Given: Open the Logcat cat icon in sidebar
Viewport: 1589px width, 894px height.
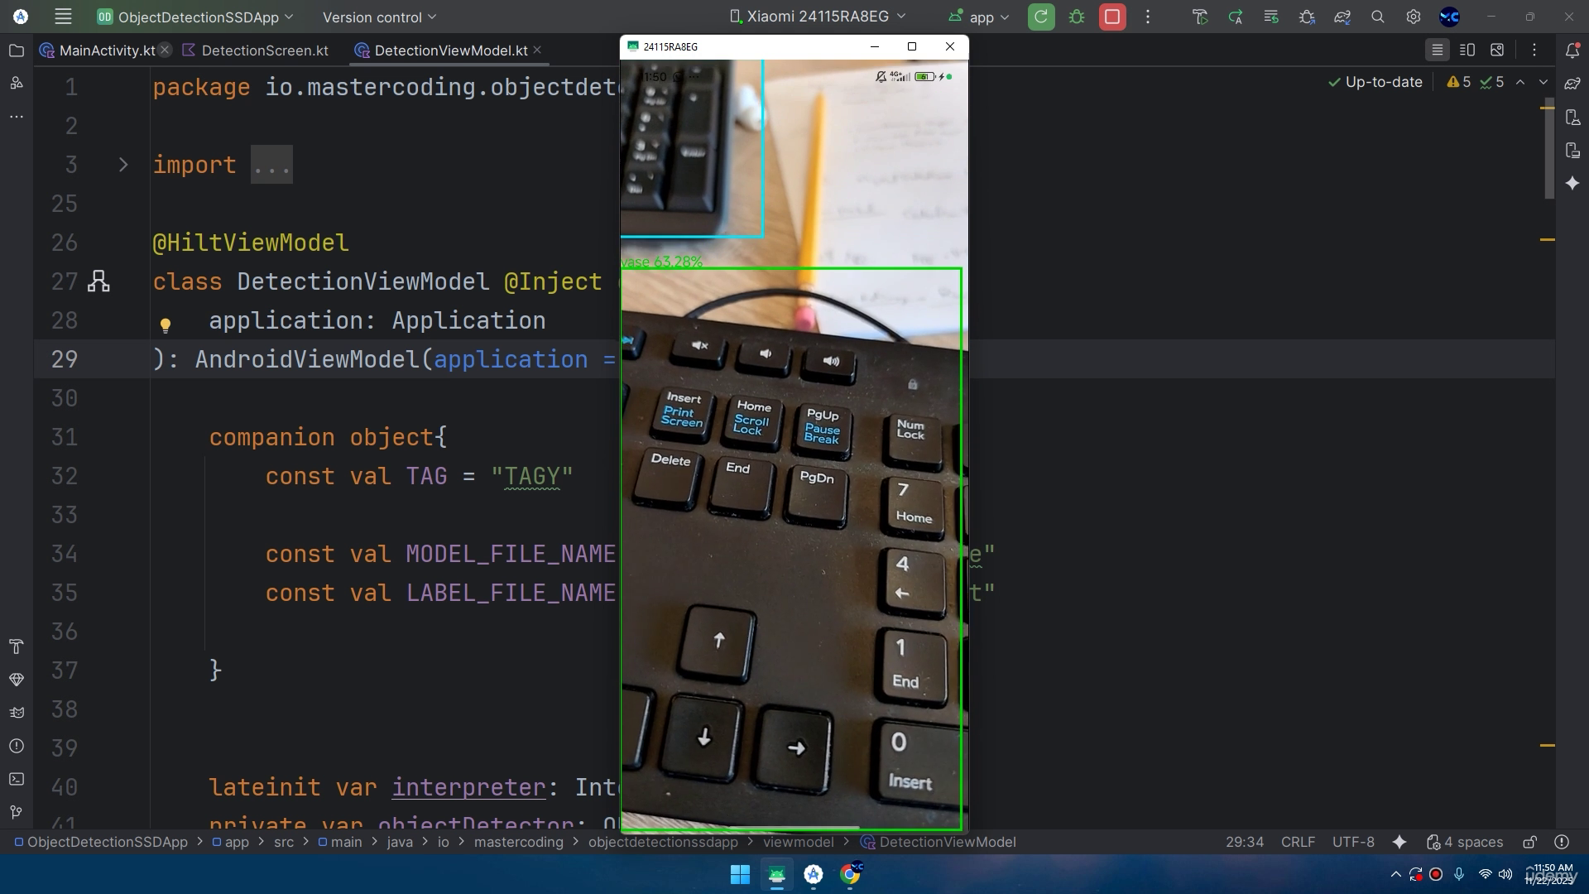Looking at the screenshot, I should 16,713.
